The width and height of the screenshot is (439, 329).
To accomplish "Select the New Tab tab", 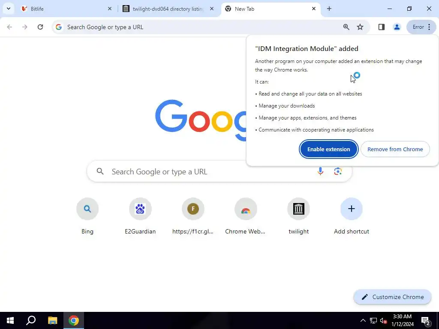I will pyautogui.click(x=271, y=9).
